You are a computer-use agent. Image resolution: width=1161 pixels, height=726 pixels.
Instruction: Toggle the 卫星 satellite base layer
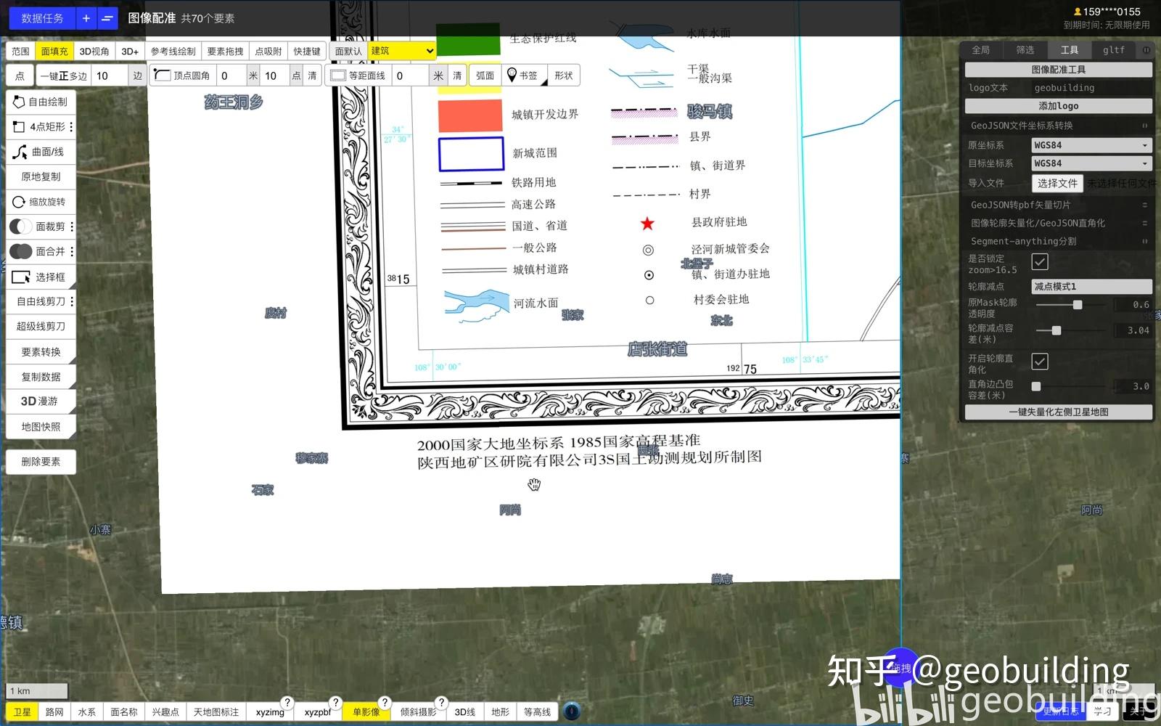(22, 711)
